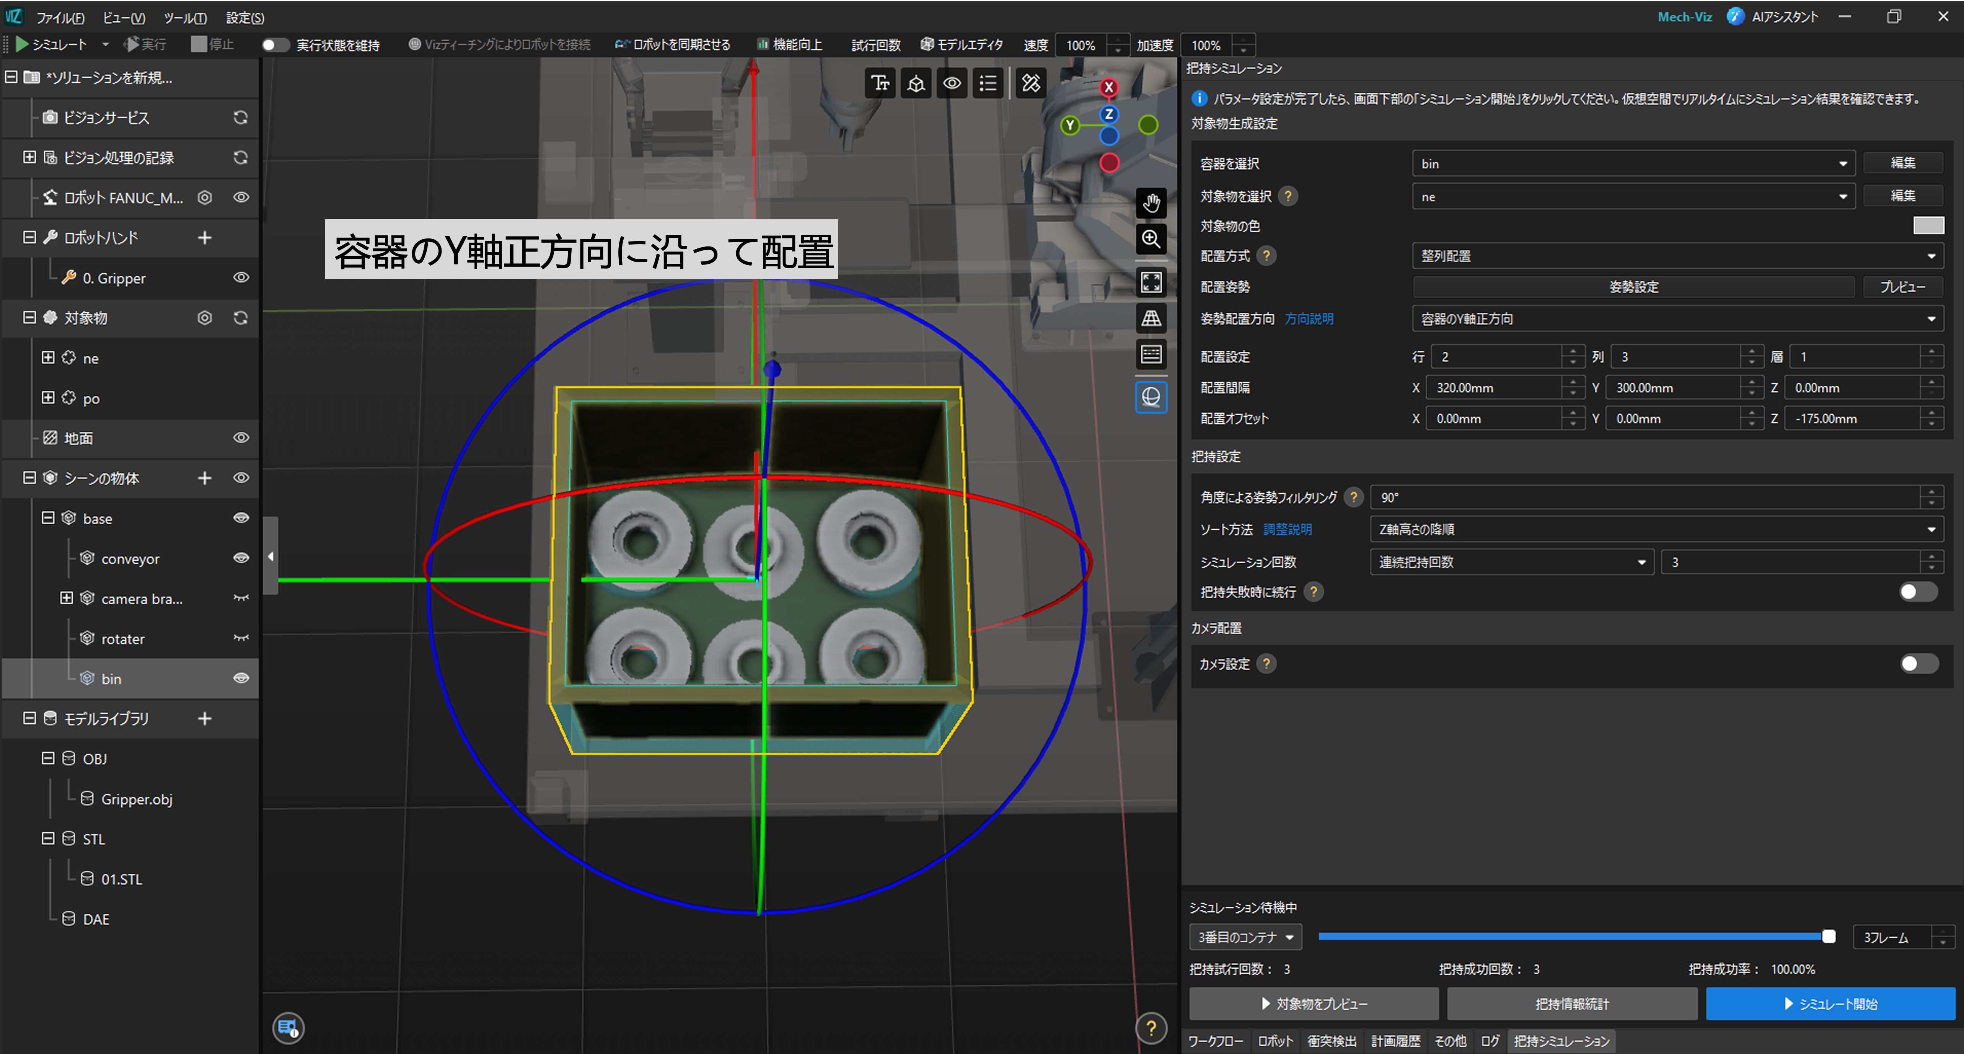Click シミュレート開始 button

(1830, 1003)
